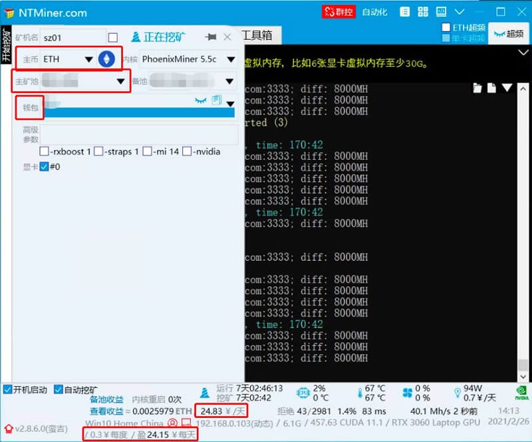Click the list view icon in the title bar
Screen dimensions: 532x442
coord(405,11)
